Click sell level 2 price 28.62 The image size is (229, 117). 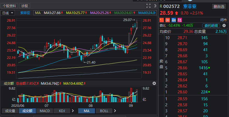tap(182, 86)
